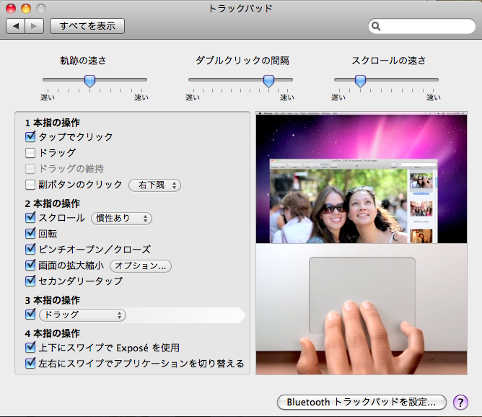The width and height of the screenshot is (482, 417).
Task: Toggle セカンダリータップ checkbox
Action: pos(30,281)
